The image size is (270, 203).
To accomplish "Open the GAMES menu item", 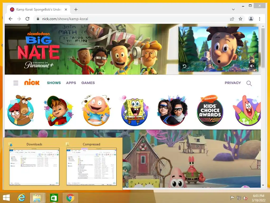I will click(x=88, y=83).
